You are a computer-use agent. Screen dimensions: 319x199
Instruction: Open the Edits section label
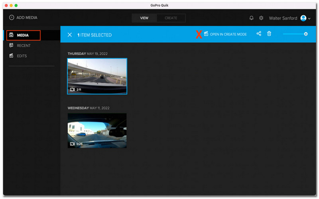tap(22, 56)
